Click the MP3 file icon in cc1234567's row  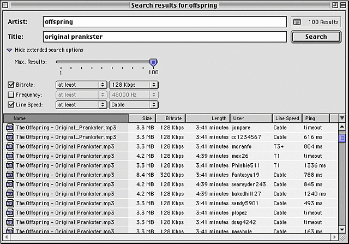[x=10, y=137]
